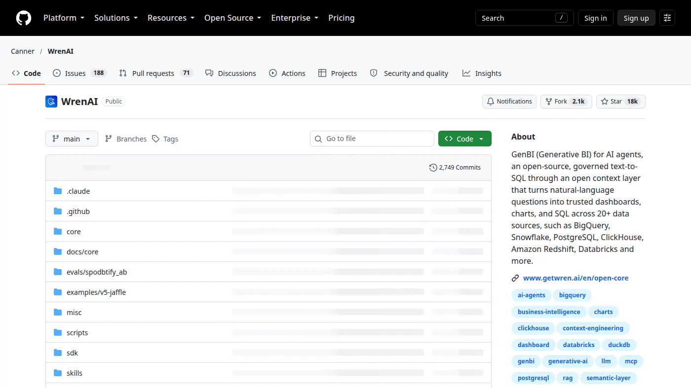Click the link icon beside getwren.ai URL
Image resolution: width=691 pixels, height=388 pixels.
coord(515,278)
